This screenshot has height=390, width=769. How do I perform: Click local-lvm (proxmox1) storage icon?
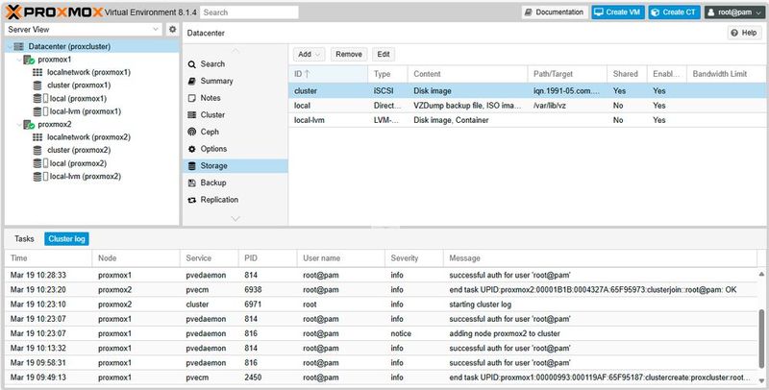click(37, 111)
